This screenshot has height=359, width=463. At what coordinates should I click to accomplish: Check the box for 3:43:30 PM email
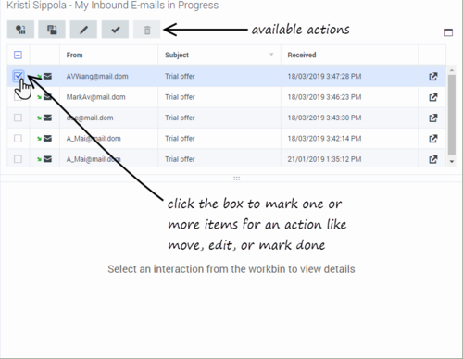[18, 118]
